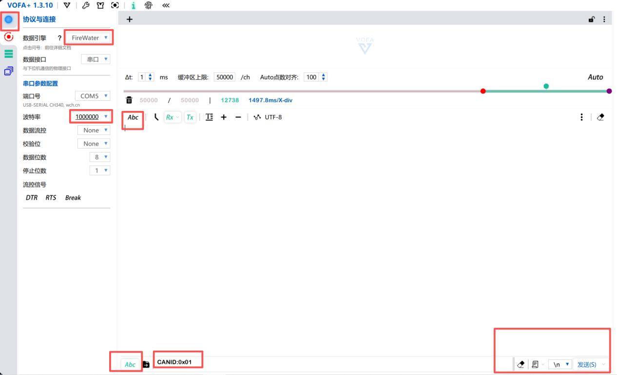Toggle DTR flow control signal
617x375 pixels.
(32, 198)
